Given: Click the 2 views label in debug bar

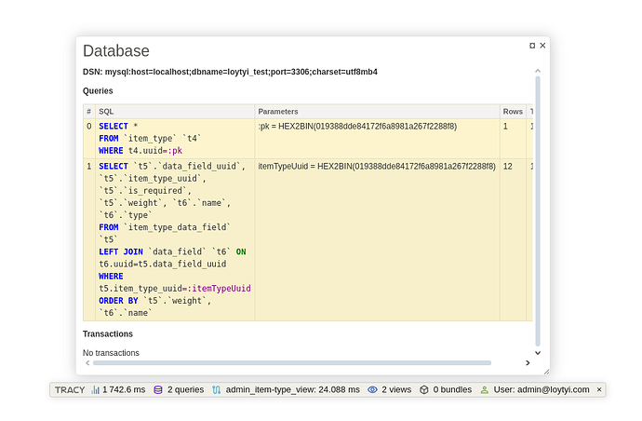Looking at the screenshot, I should (396, 390).
